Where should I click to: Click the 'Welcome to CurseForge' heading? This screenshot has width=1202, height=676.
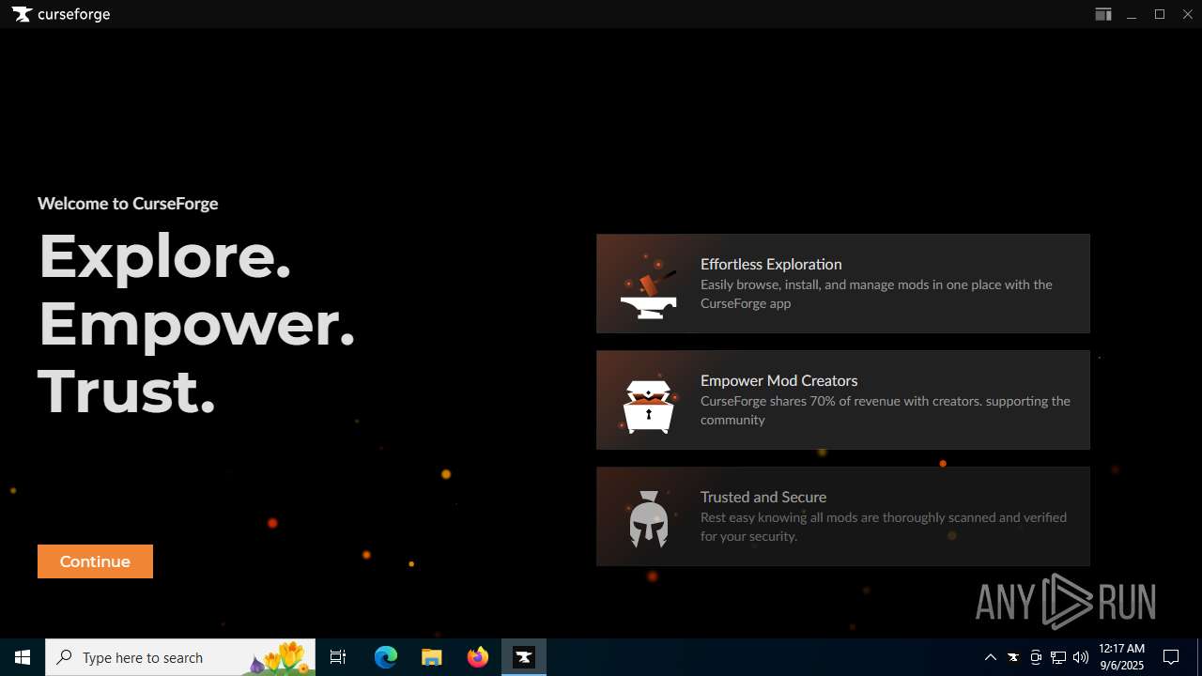point(128,204)
